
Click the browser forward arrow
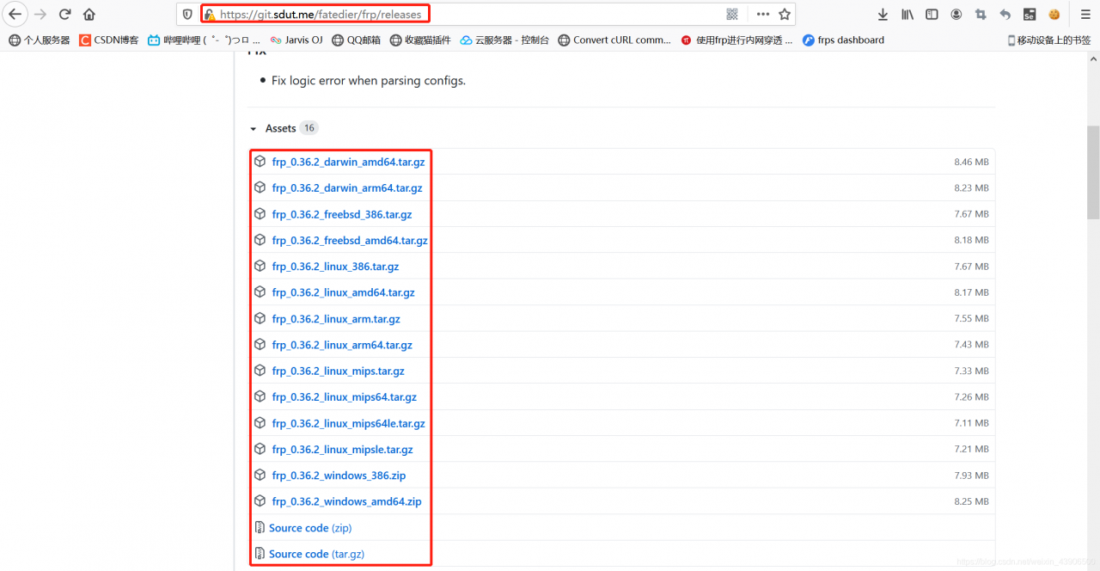(40, 14)
